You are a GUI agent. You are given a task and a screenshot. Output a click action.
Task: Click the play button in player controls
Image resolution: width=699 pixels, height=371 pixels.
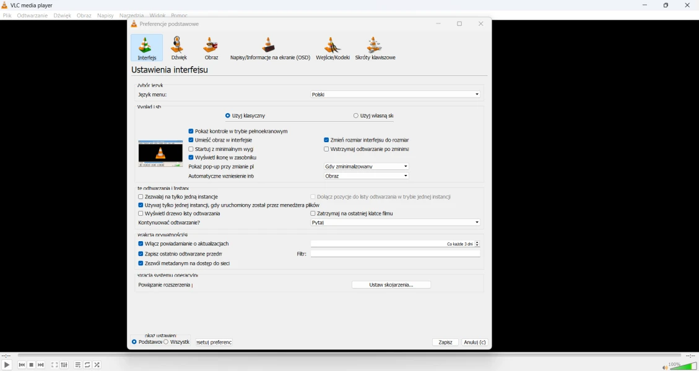click(7, 365)
